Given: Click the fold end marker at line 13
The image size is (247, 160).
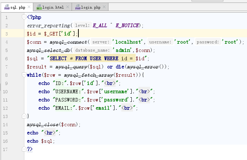Looking at the screenshot, I should tap(24, 116).
